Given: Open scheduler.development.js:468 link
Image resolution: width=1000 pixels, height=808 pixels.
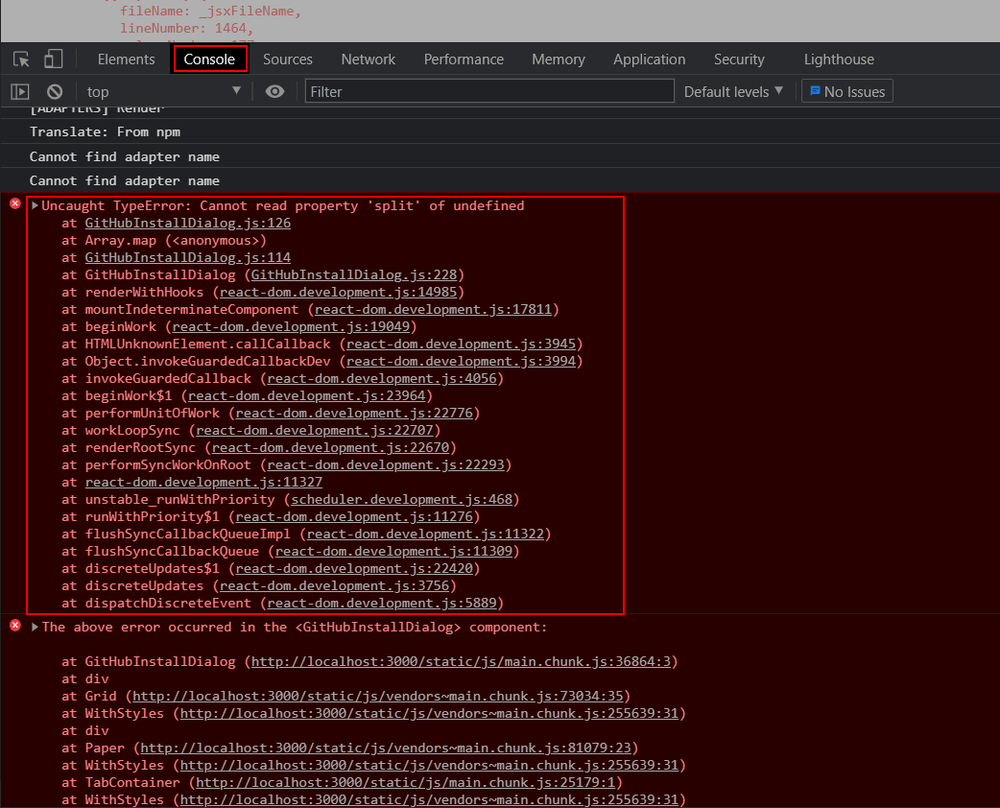Looking at the screenshot, I should [x=402, y=499].
